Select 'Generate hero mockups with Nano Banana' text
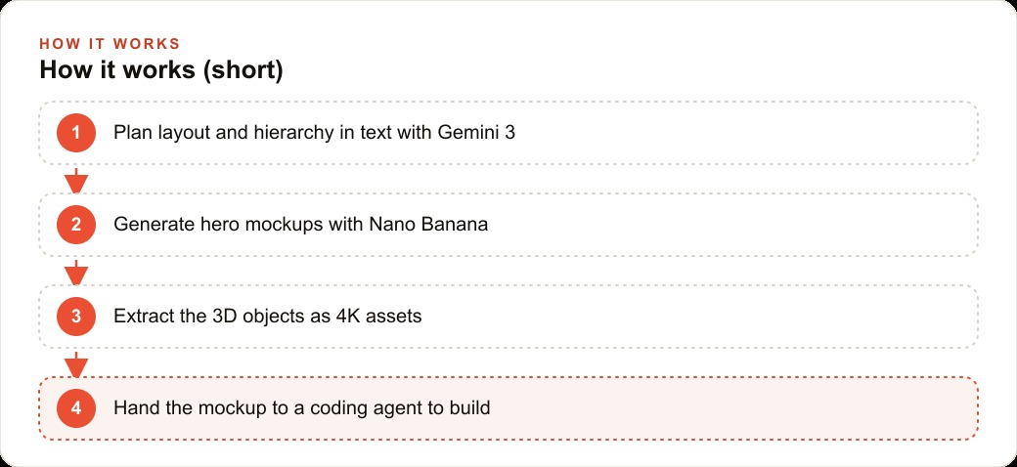Screen dimensions: 1017x467 [x=301, y=225]
